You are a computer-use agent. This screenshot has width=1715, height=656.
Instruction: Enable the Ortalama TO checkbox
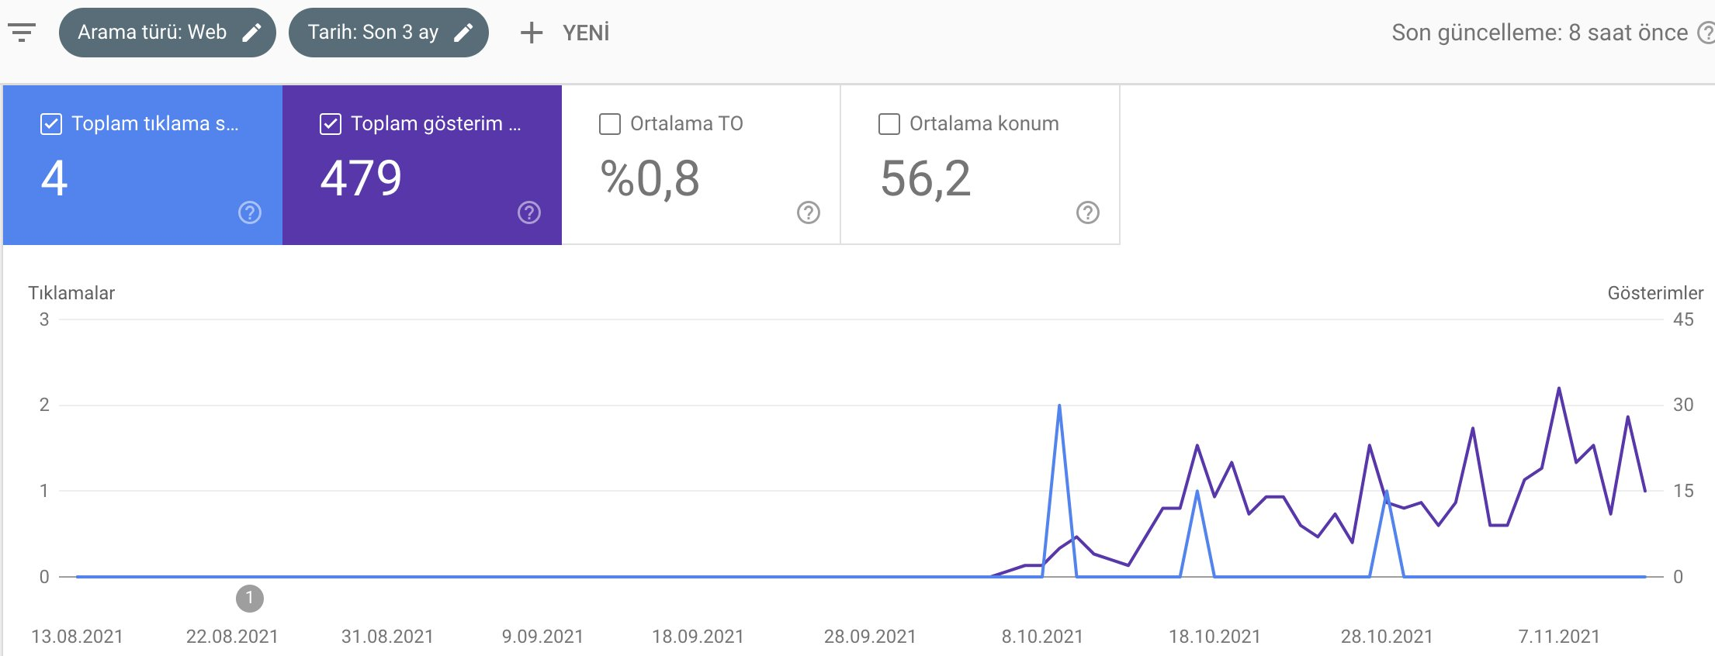(610, 124)
